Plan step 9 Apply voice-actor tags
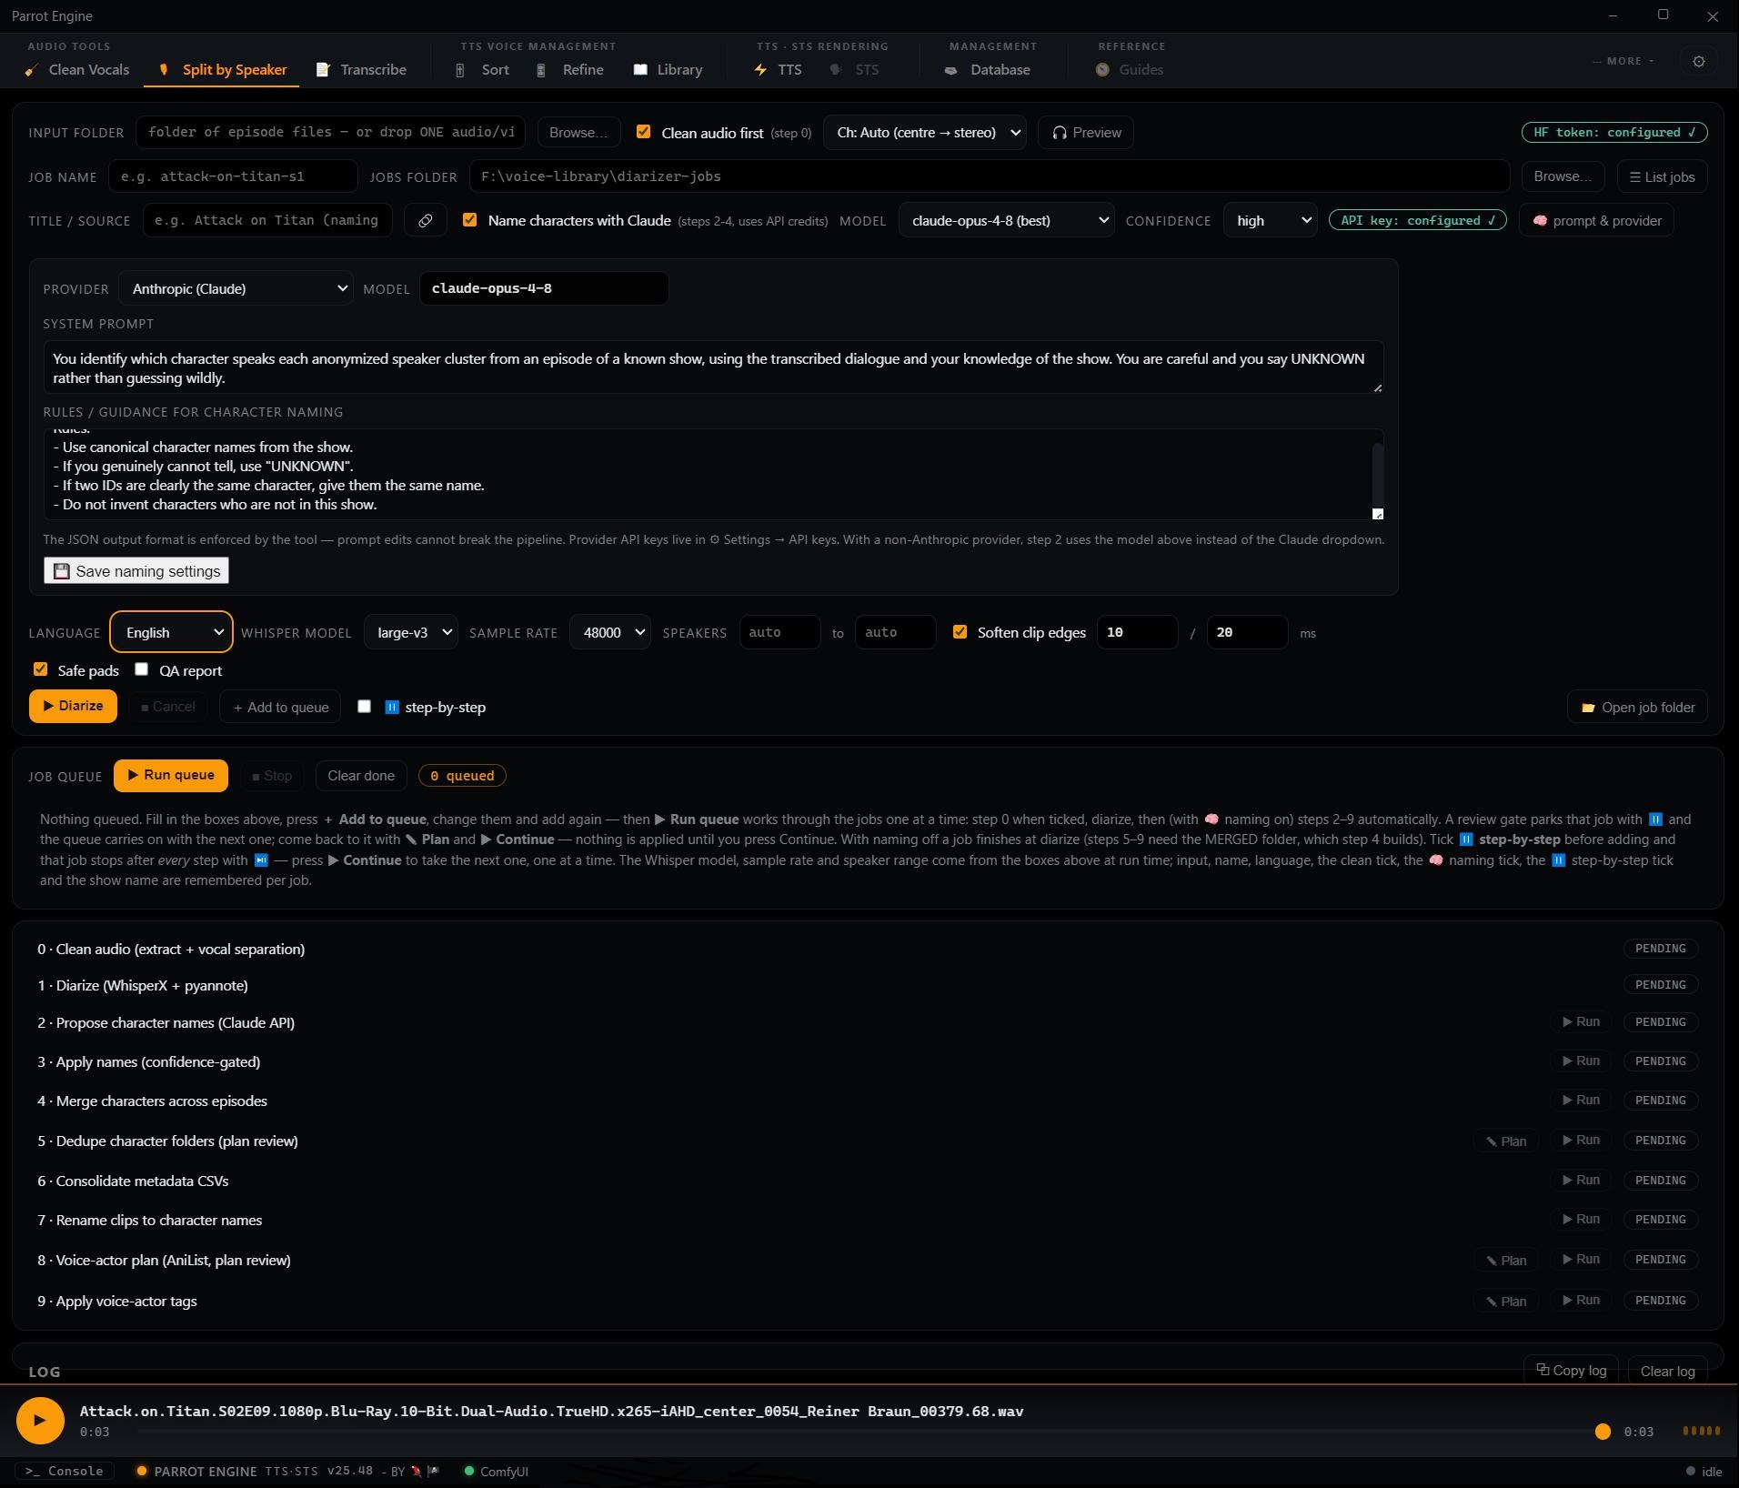The width and height of the screenshot is (1739, 1488). point(1506,1302)
